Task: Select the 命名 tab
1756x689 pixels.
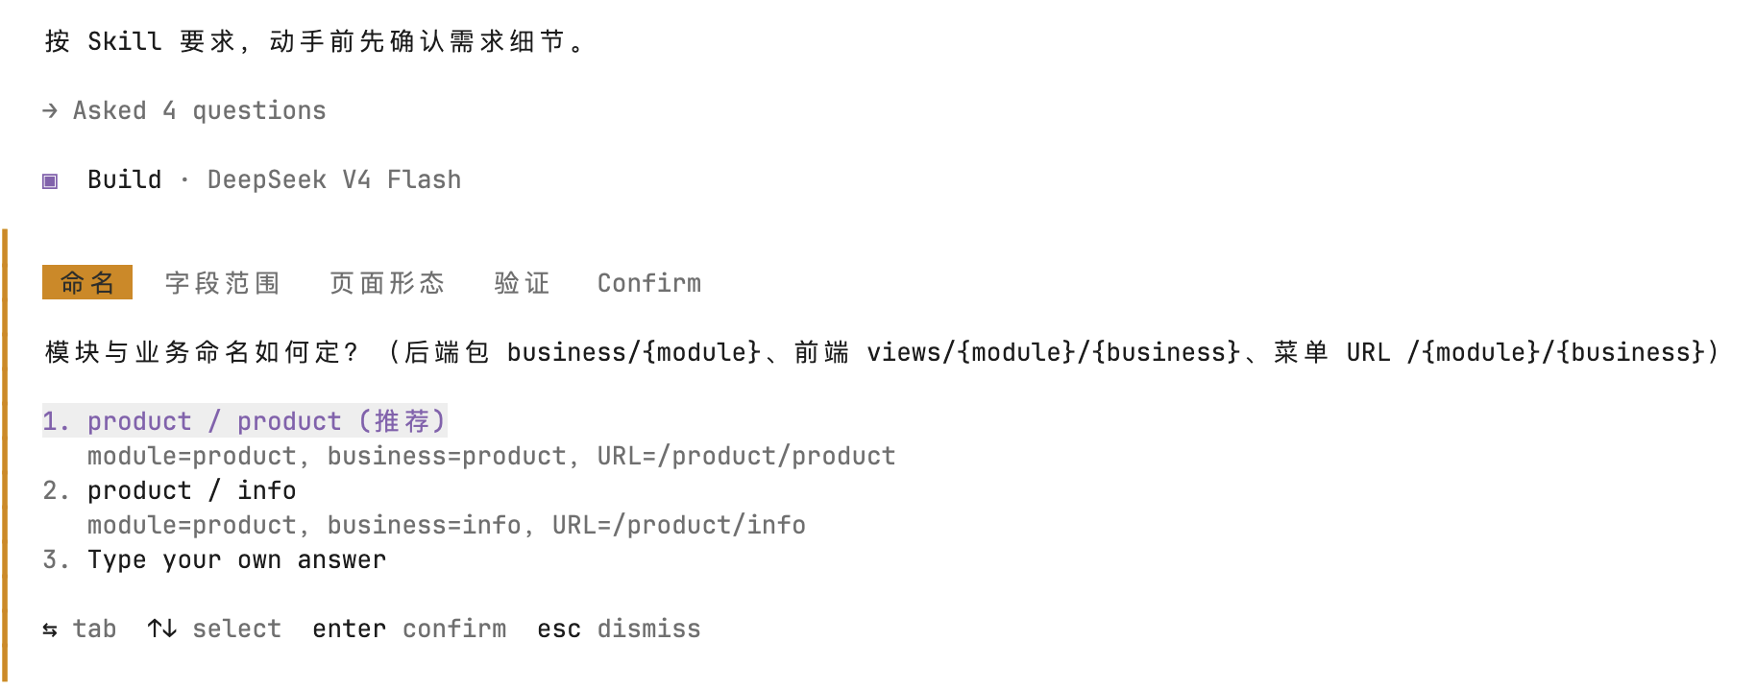Action: pyautogui.click(x=87, y=282)
